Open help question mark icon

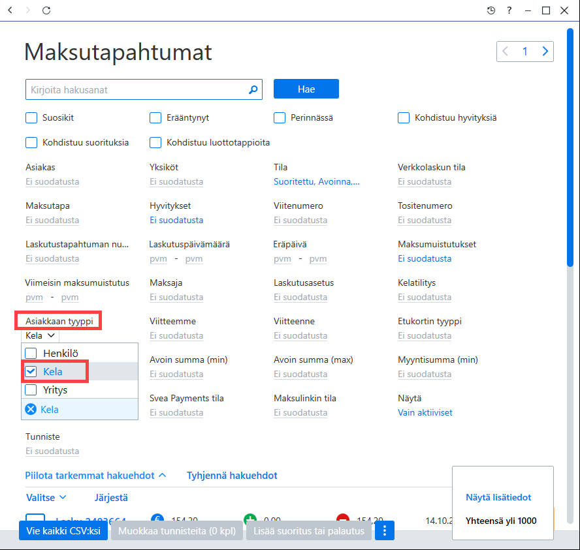coord(509,10)
